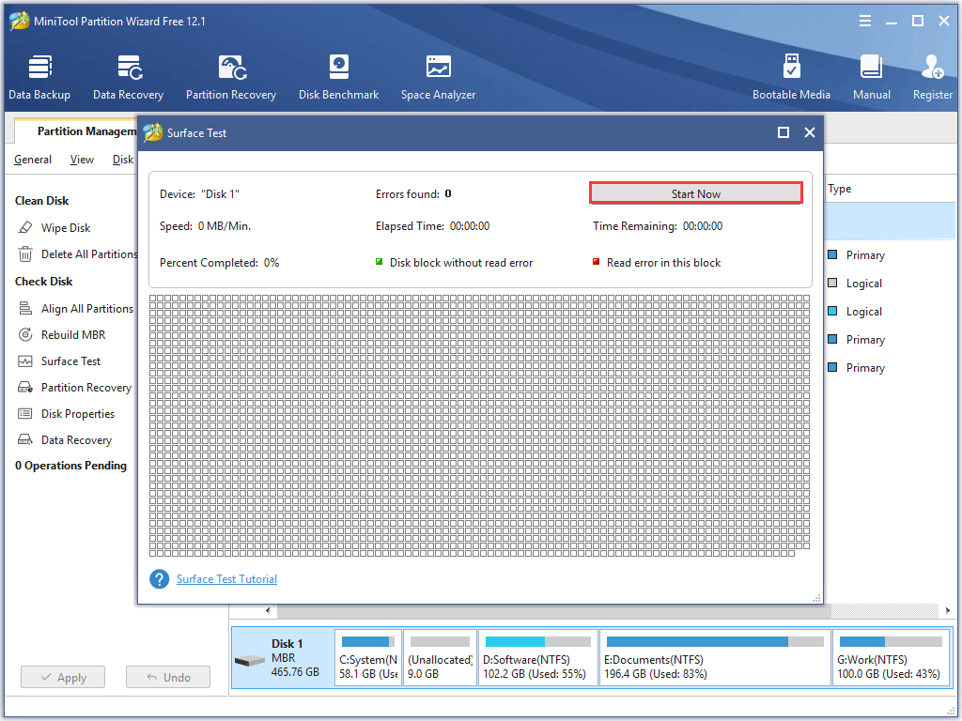
Task: Open the Surface Test Tutorial link
Action: tap(226, 578)
